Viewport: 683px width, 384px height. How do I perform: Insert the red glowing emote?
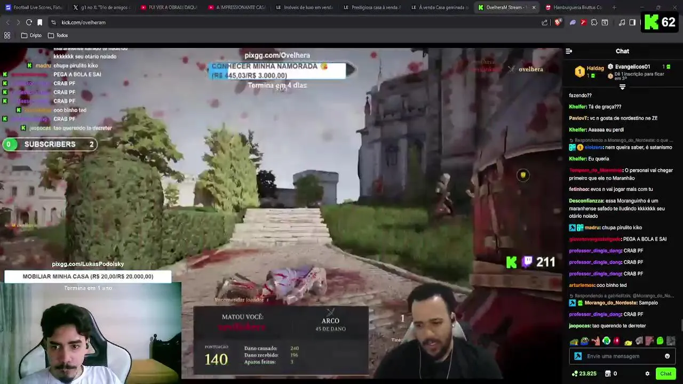[x=617, y=341]
